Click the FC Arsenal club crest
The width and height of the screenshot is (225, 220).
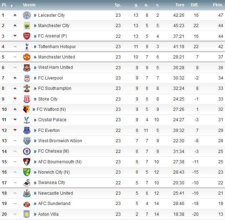[27, 36]
